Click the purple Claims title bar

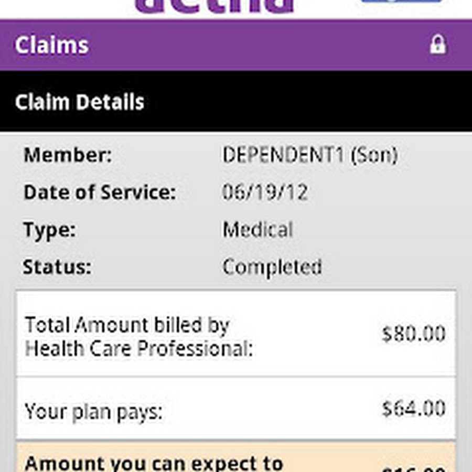pyautogui.click(x=236, y=46)
